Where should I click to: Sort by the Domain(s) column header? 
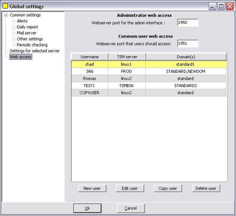pyautogui.click(x=186, y=57)
